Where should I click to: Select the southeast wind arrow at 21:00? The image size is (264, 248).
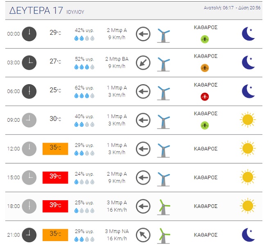(143, 235)
